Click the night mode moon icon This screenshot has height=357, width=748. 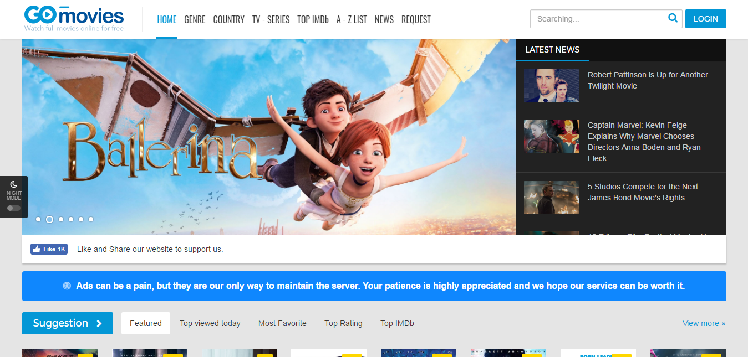tap(14, 184)
